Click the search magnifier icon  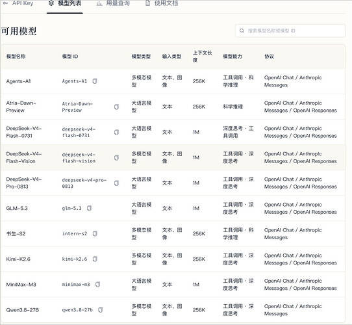(x=242, y=31)
